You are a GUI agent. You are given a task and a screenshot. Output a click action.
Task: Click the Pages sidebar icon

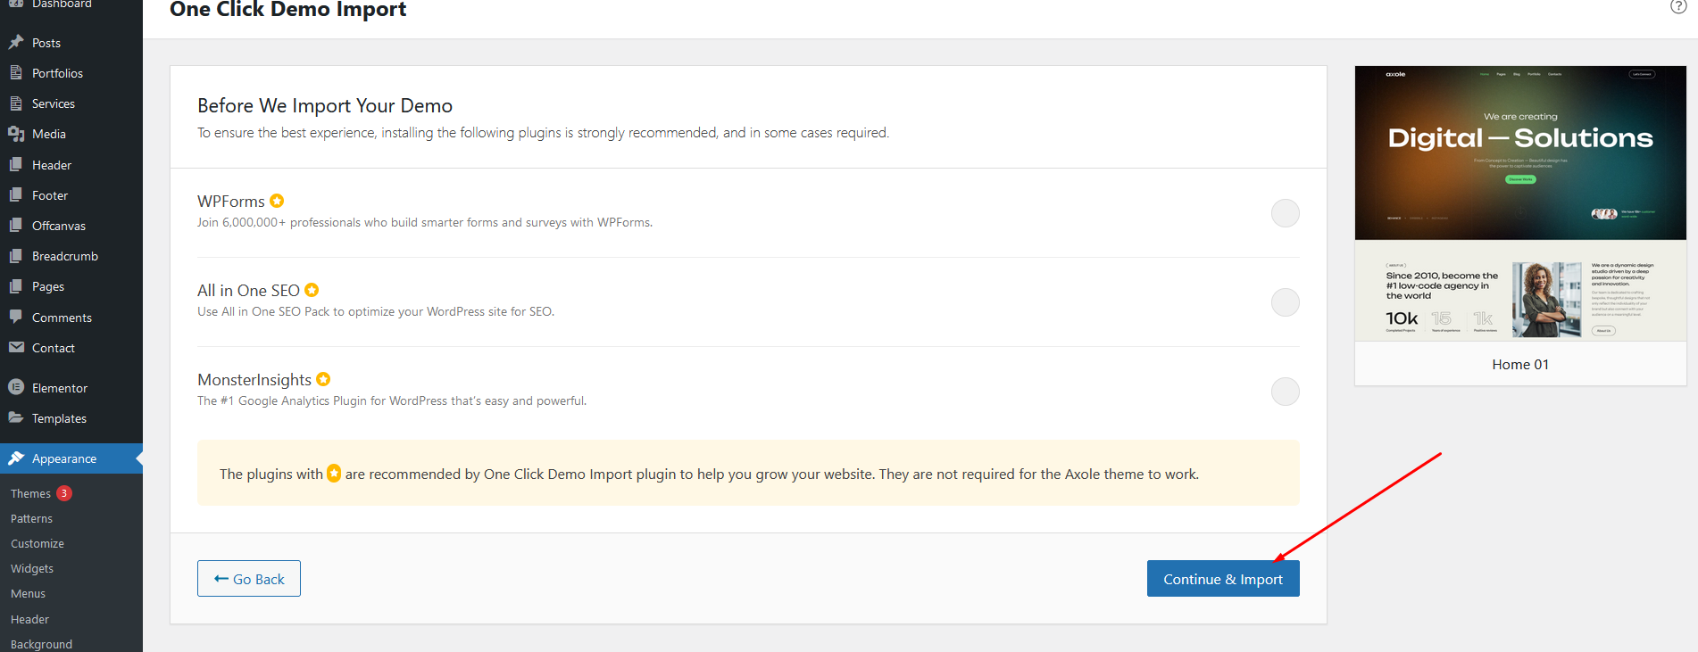(16, 286)
